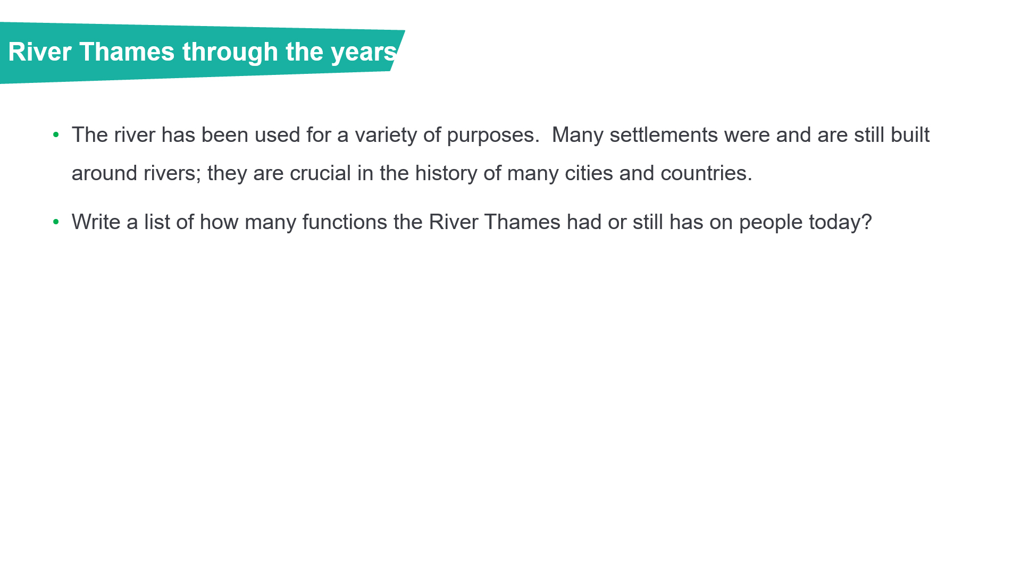The width and height of the screenshot is (1021, 574).
Task: Click the green bullet dot before "The river has"
Action: click(56, 135)
